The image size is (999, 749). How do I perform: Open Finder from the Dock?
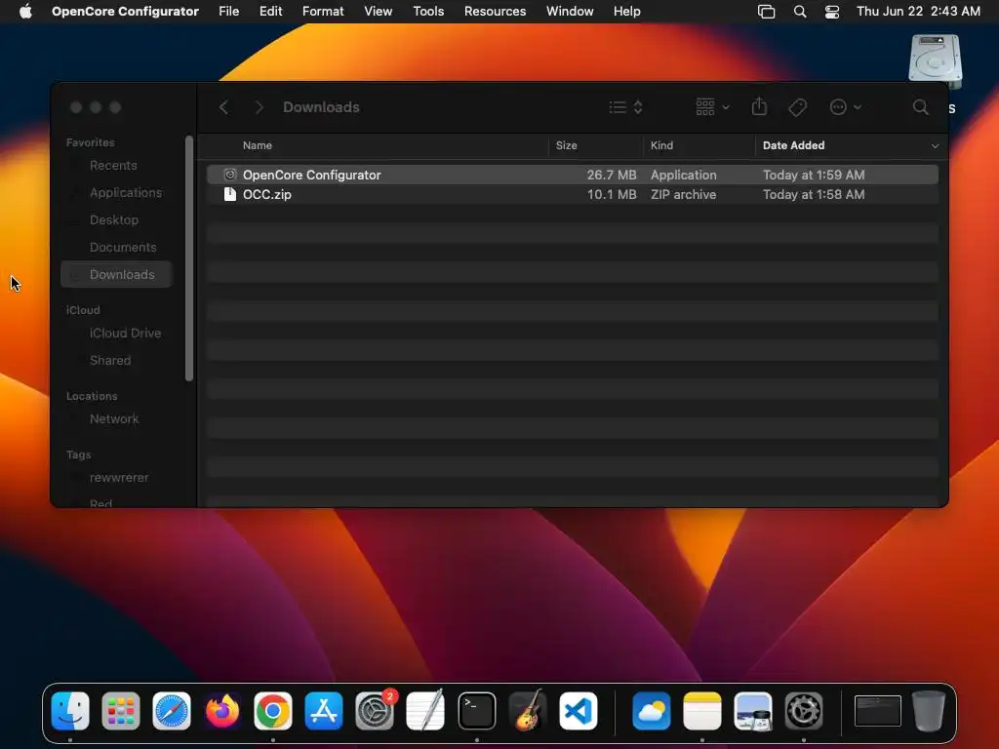[70, 711]
